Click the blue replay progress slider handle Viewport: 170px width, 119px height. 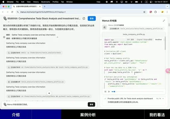[x=115, y=92]
